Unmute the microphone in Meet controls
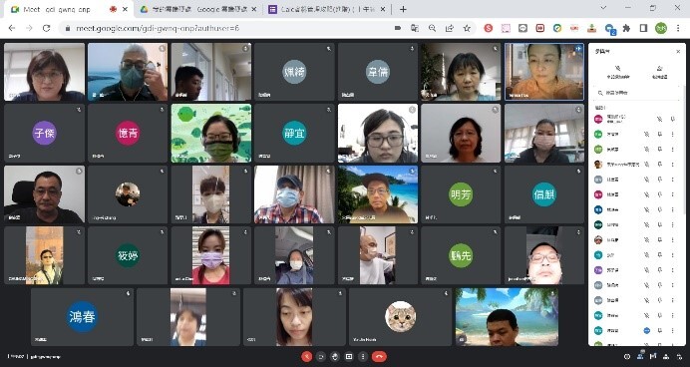 pos(307,356)
